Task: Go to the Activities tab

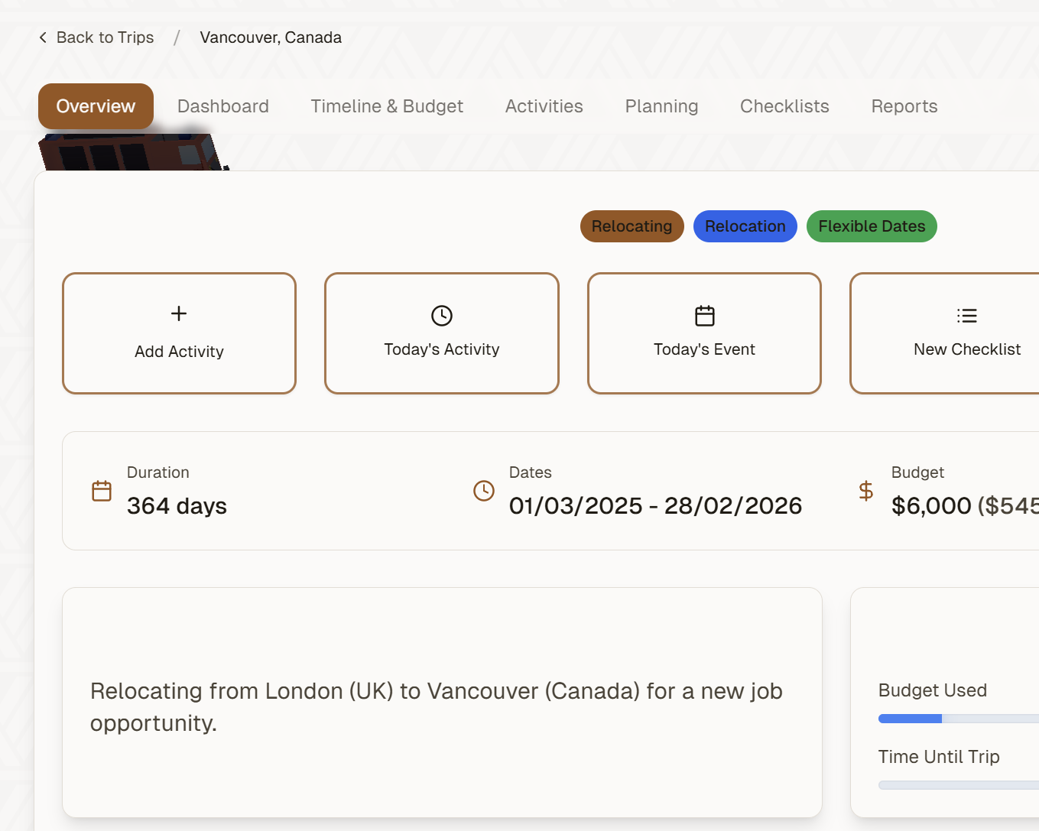Action: coord(544,106)
